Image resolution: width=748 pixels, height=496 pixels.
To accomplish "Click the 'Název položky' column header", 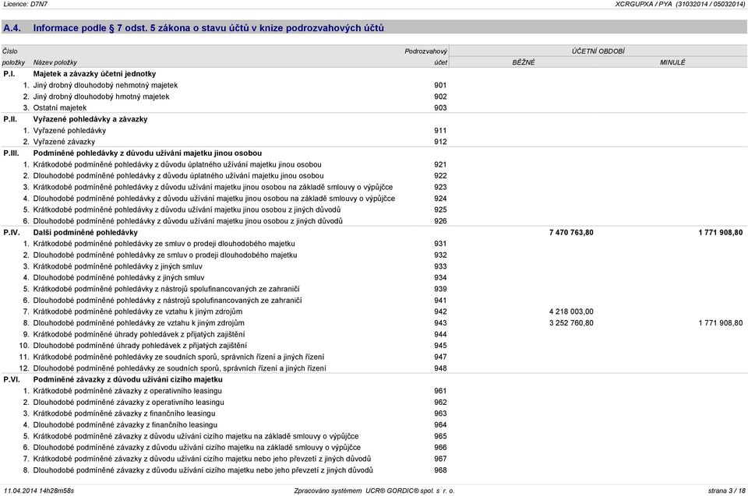I will pyautogui.click(x=55, y=62).
